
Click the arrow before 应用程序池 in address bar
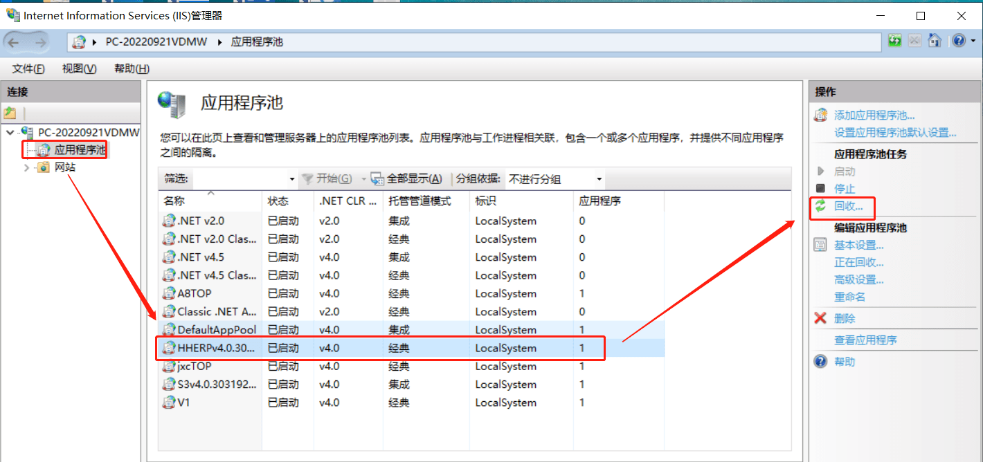point(220,41)
